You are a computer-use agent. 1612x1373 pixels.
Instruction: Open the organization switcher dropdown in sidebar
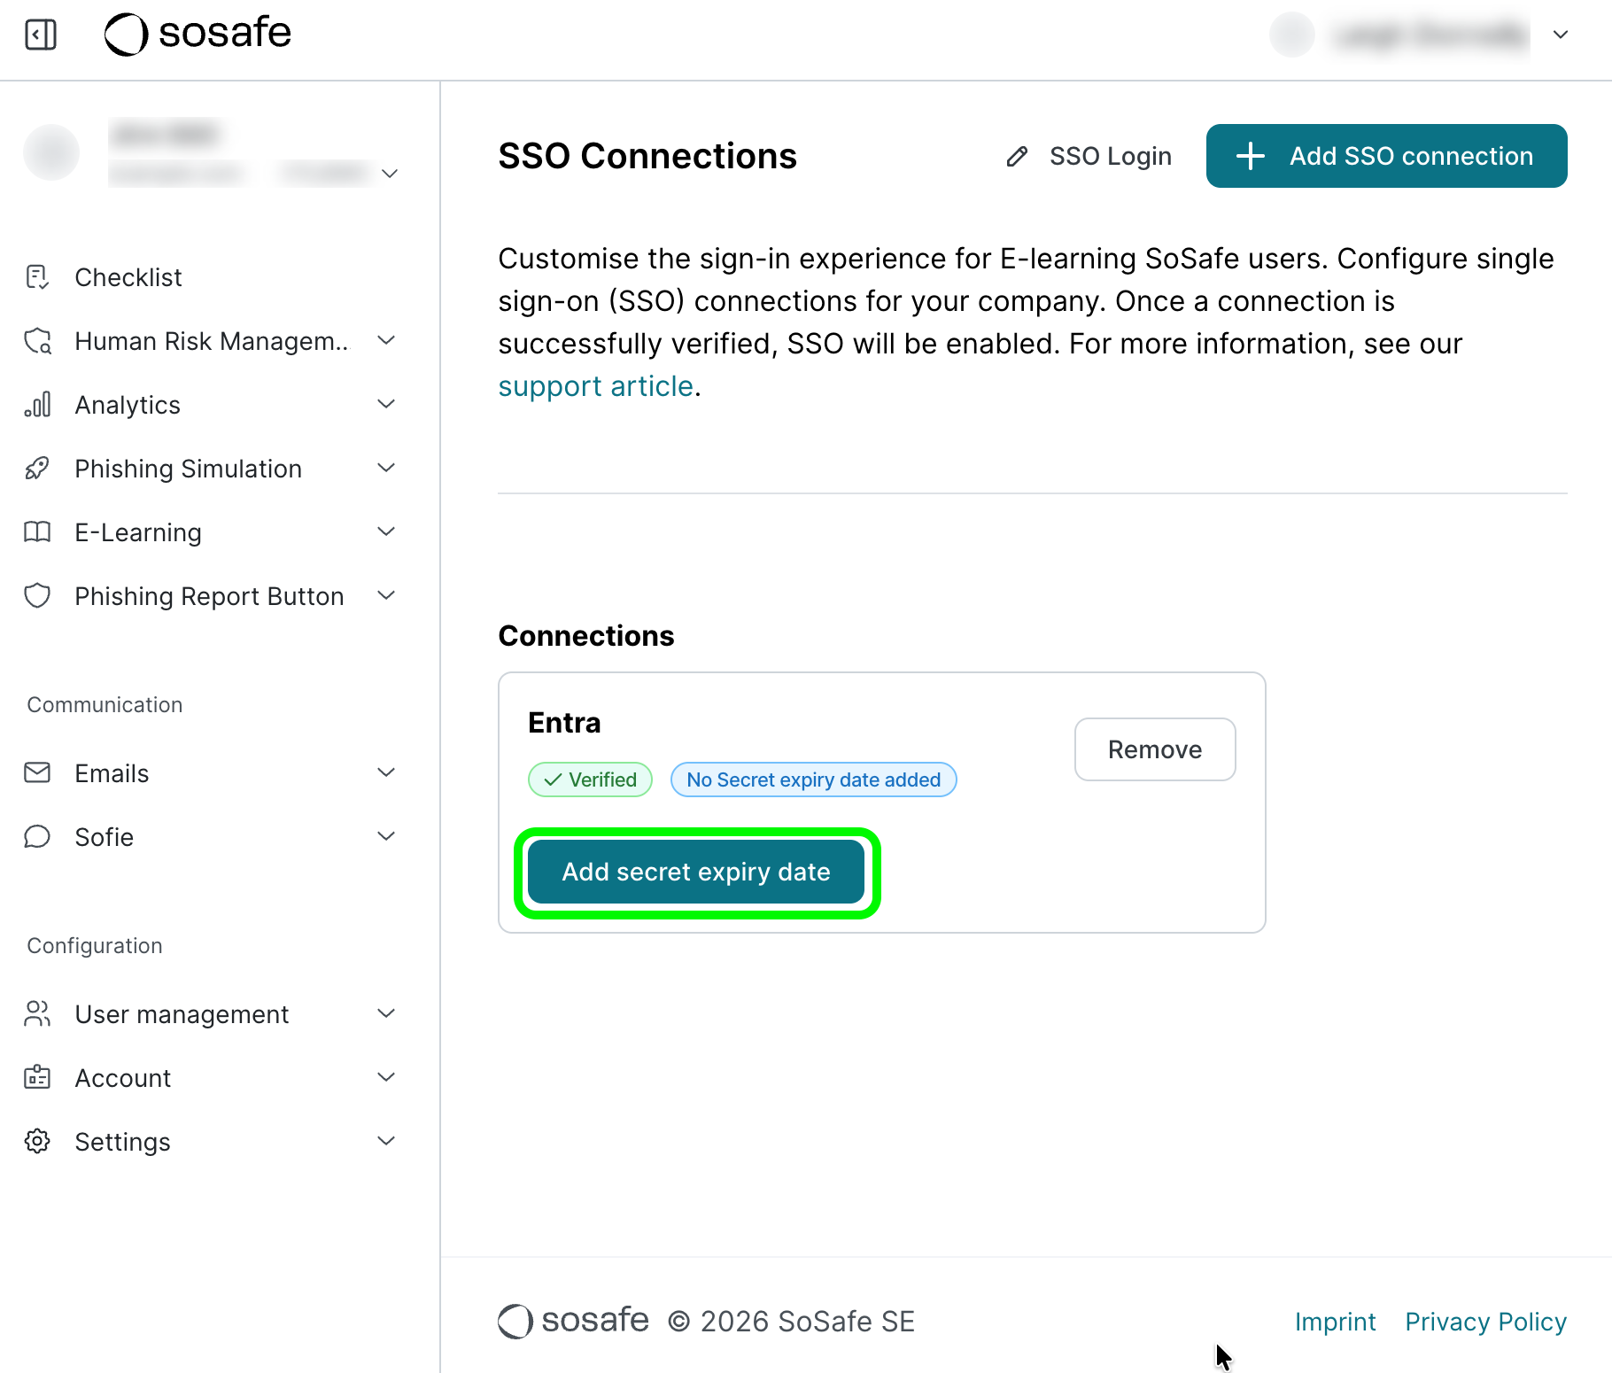point(390,174)
